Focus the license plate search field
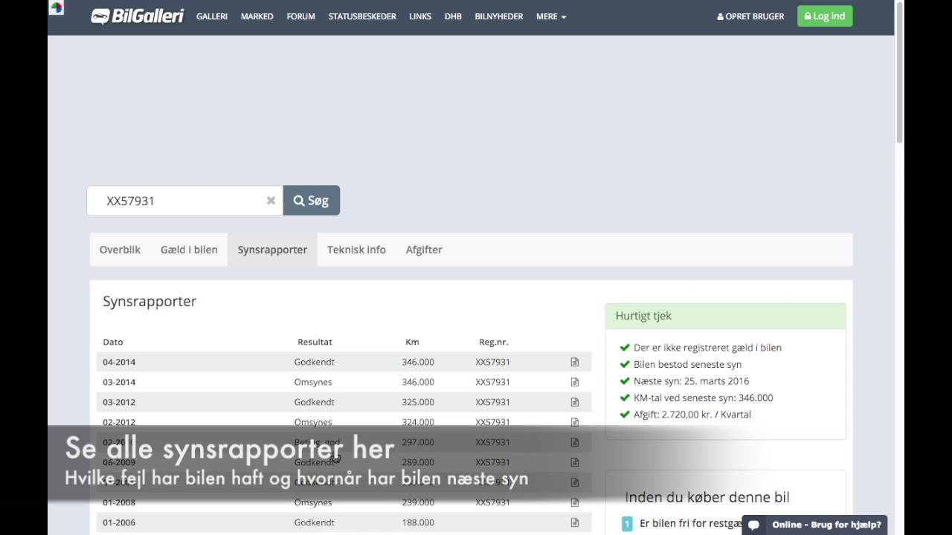 (x=184, y=201)
